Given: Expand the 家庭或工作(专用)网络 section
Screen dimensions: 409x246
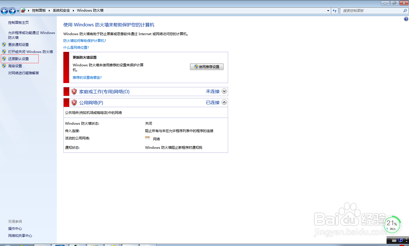Looking at the screenshot, I should coord(224,91).
